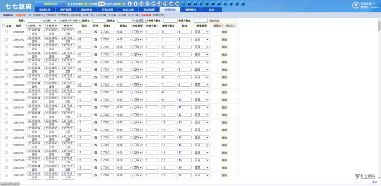The image size is (381, 186).
Task: Open 中奖类型 dropdown in the add-play form
Action: (x=140, y=21)
